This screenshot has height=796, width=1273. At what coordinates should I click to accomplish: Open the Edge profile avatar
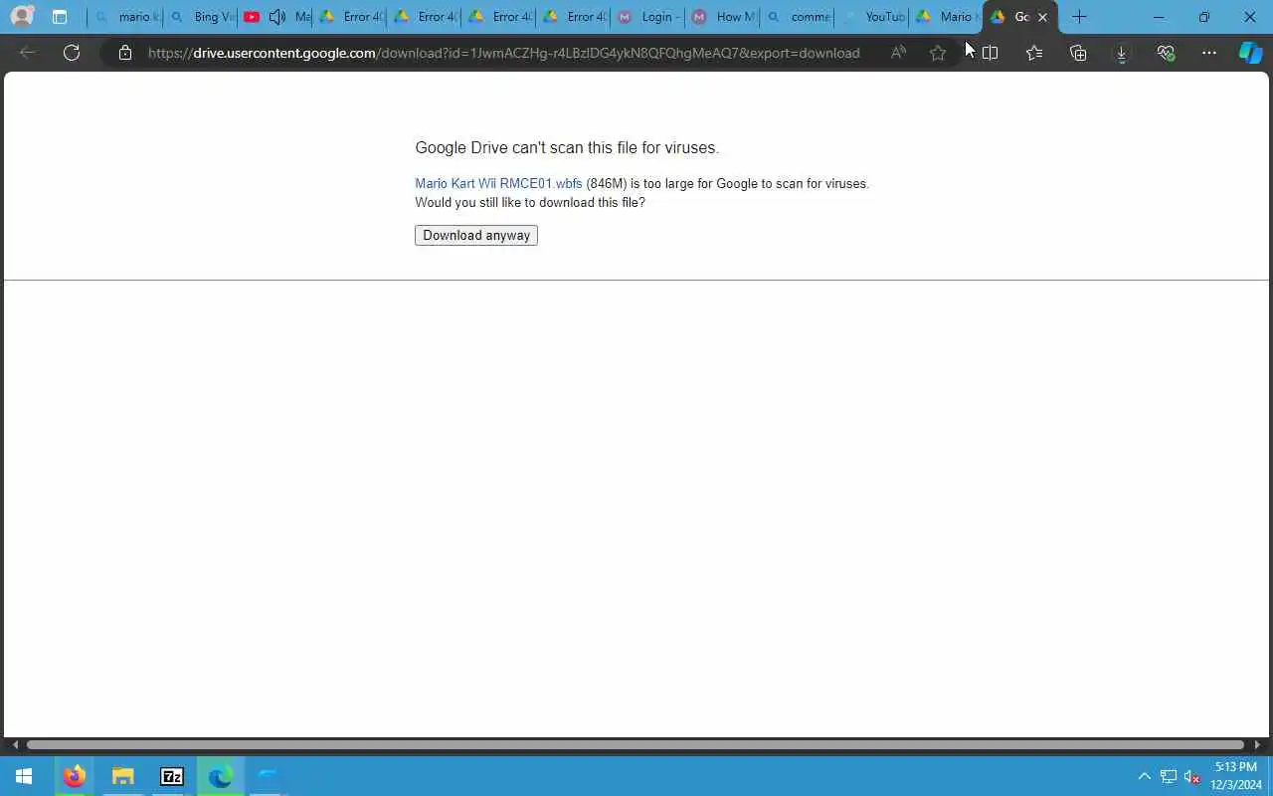pos(22,16)
